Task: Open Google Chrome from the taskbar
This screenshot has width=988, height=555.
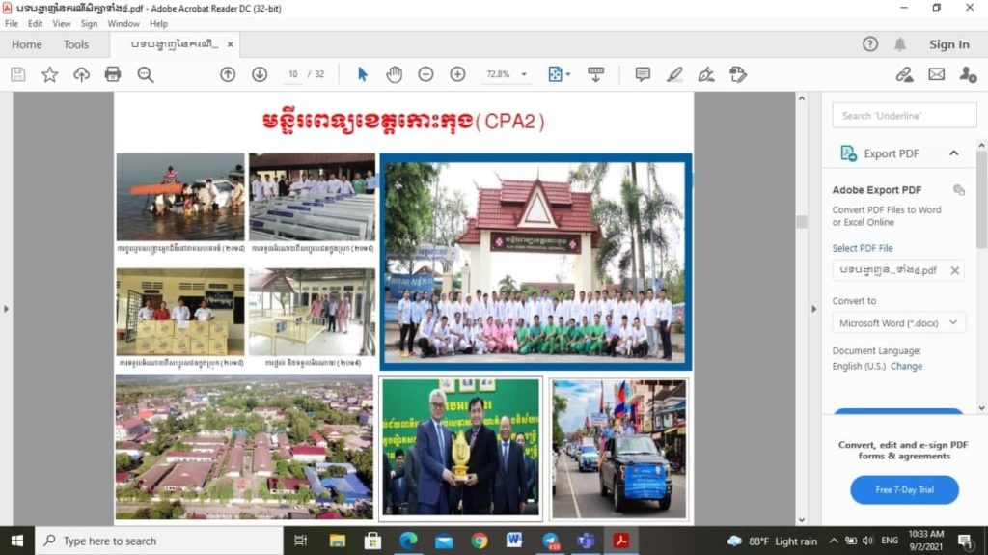Action: click(479, 541)
